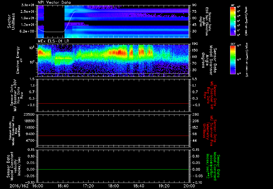Click the '14100' scanner position axis value
This screenshot has height=189, width=273.
[x=29, y=127]
